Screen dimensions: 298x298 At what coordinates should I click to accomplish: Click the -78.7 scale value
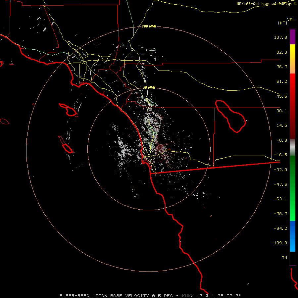coord(280,214)
